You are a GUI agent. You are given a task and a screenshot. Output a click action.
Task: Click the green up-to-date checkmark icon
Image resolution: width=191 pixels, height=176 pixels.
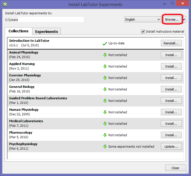pos(105,43)
